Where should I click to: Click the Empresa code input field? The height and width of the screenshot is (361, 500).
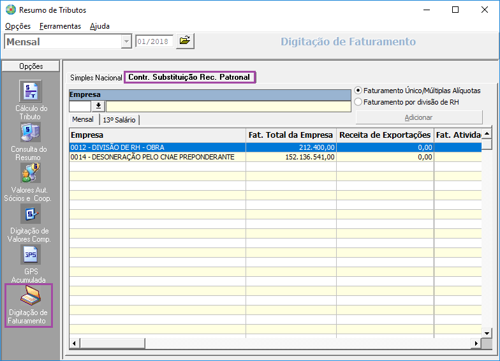tap(80, 106)
